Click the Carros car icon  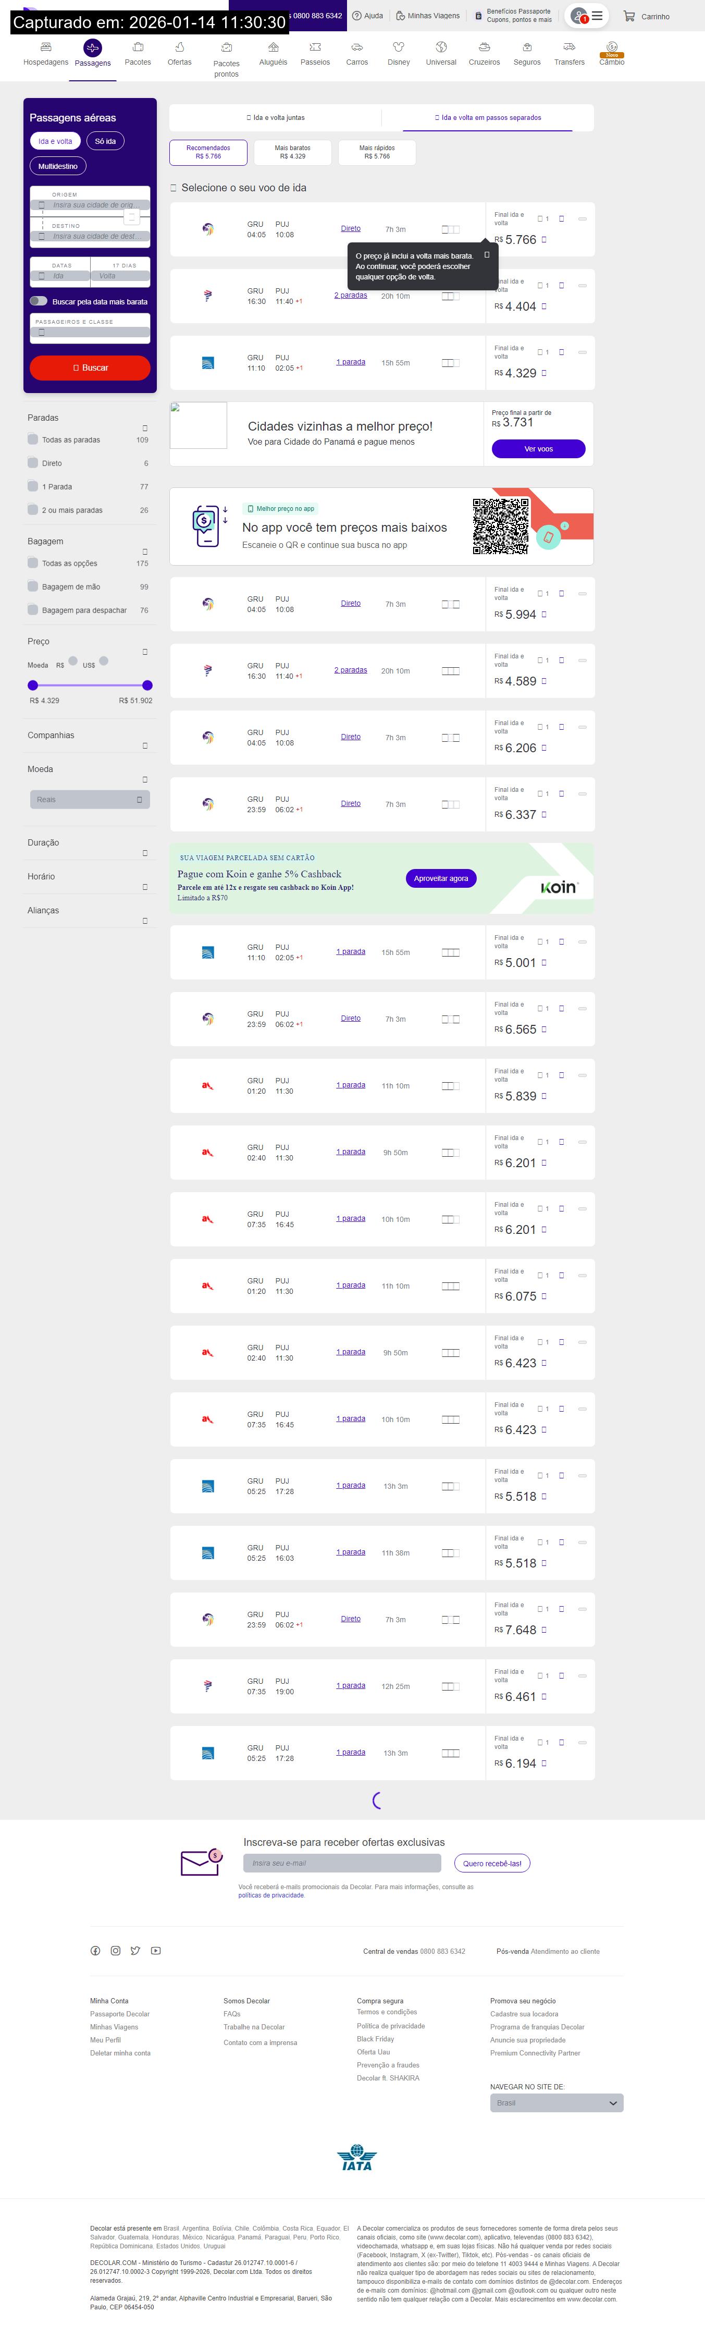(356, 47)
